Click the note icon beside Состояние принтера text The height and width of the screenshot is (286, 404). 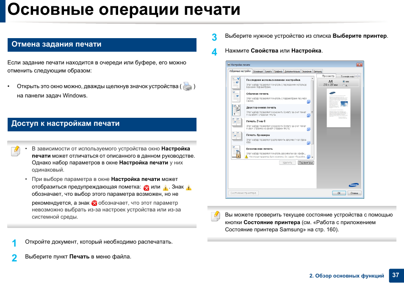pyautogui.click(x=216, y=216)
